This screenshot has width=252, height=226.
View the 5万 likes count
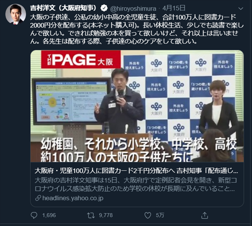[160, 215]
